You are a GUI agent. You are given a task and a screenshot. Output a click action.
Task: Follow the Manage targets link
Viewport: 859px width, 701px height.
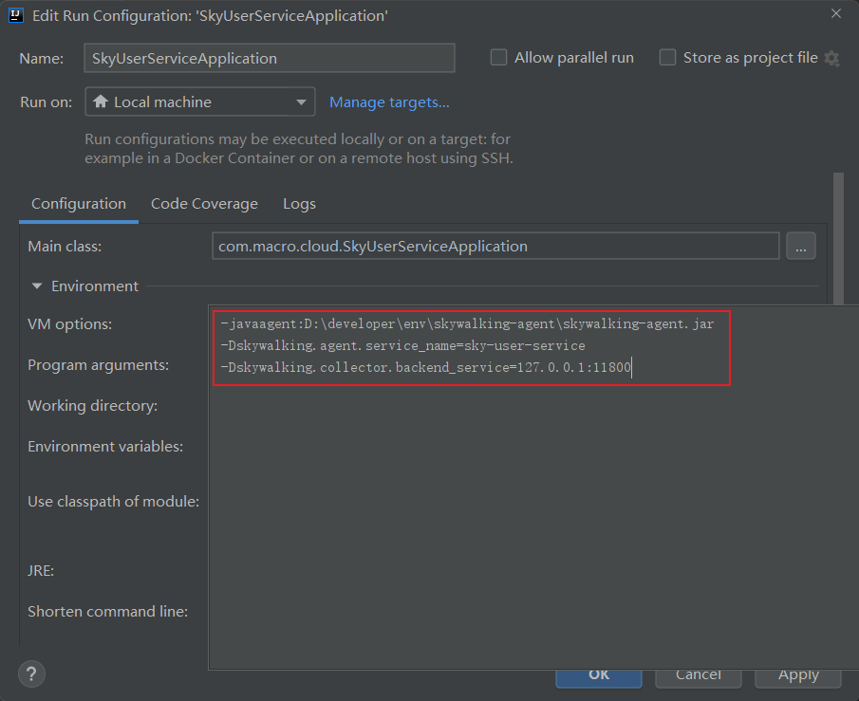coord(389,102)
